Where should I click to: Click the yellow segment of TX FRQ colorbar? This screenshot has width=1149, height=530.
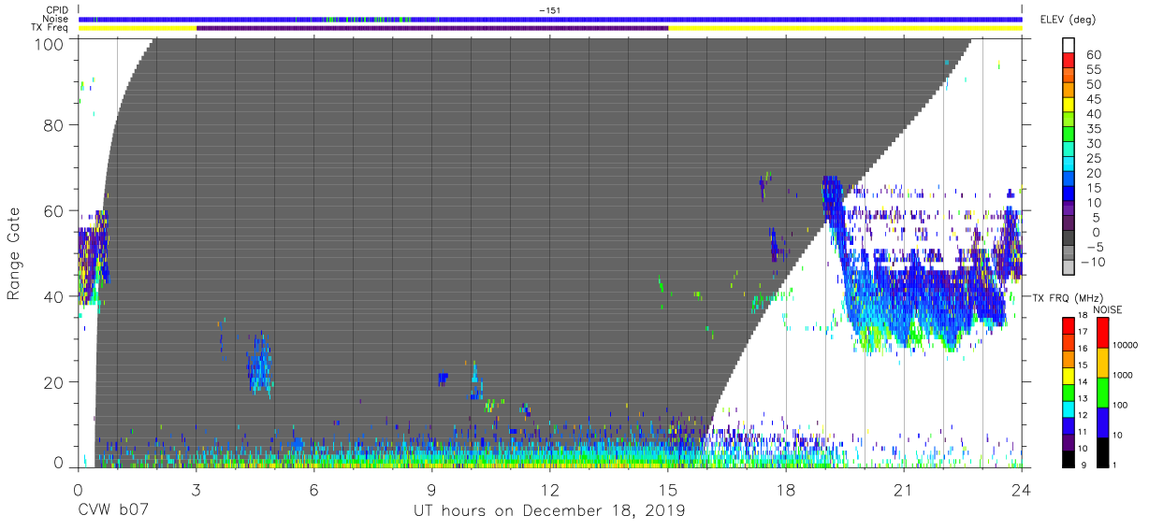[x=1068, y=378]
